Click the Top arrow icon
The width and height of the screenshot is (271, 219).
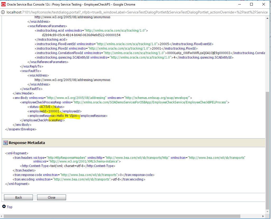[x=4, y=206]
